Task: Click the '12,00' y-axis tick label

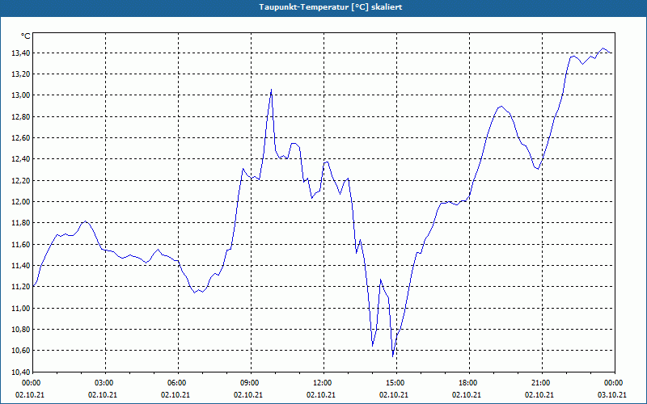Action: (21, 201)
